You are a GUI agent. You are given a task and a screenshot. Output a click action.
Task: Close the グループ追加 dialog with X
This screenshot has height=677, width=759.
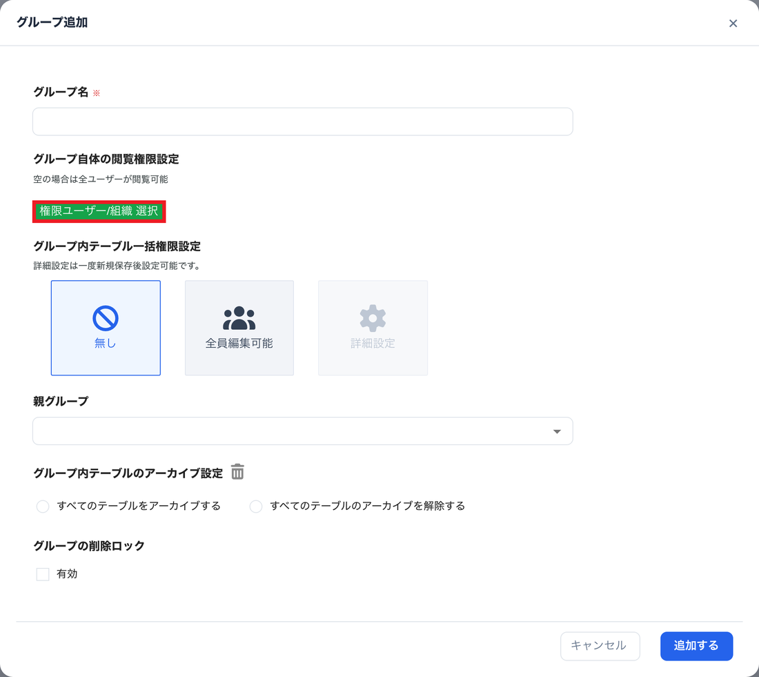[733, 23]
